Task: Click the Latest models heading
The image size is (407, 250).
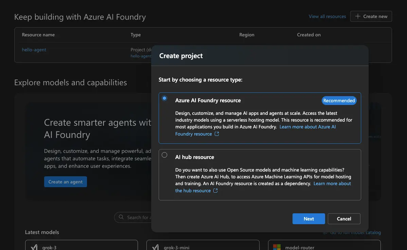Action: (42, 232)
